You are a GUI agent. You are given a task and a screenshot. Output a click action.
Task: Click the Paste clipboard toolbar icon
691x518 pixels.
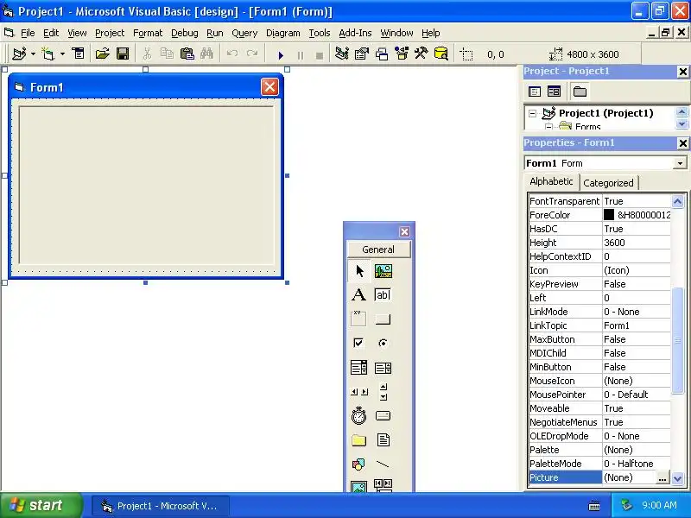point(187,54)
